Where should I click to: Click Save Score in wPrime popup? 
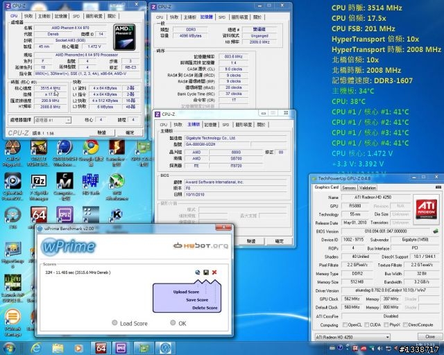(x=197, y=300)
